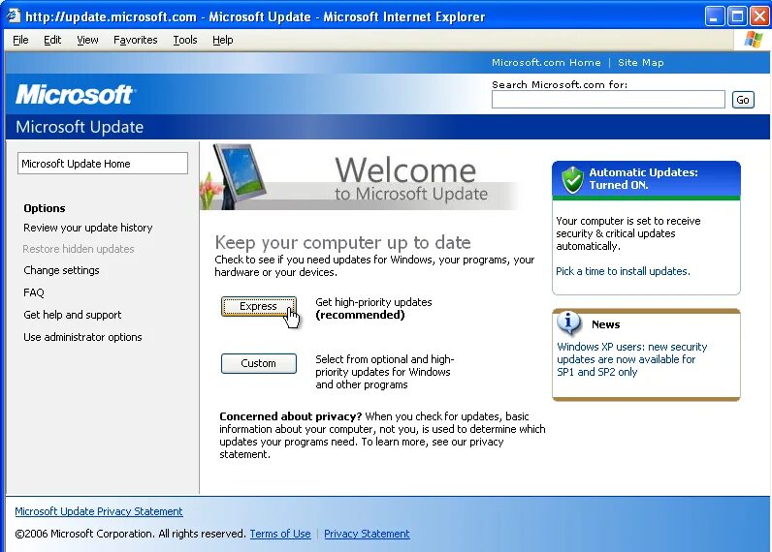Focus the Search Microsoft.com input field
Image resolution: width=772 pixels, height=552 pixels.
point(608,100)
